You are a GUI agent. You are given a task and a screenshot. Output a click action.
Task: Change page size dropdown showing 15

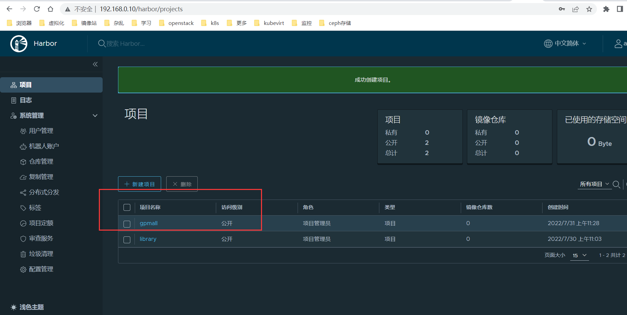[579, 256]
